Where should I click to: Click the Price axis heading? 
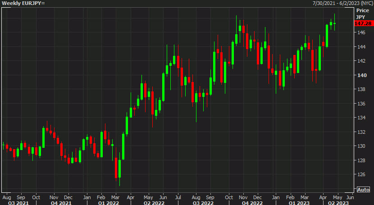(x=363, y=10)
